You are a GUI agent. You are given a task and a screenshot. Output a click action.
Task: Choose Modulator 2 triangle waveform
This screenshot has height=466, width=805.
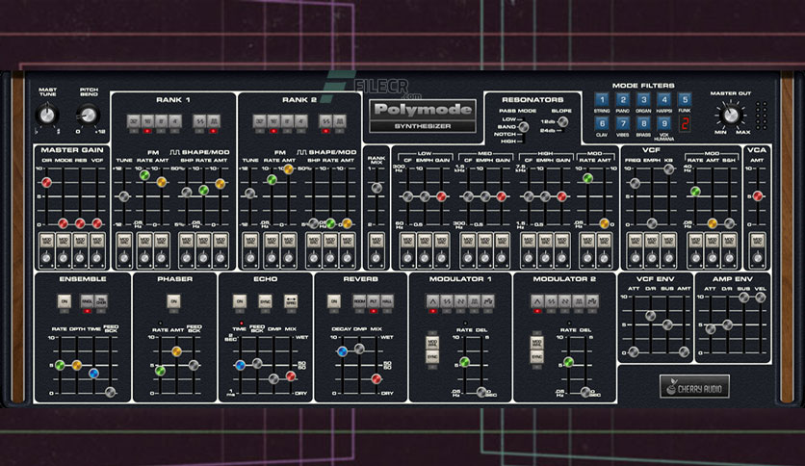[537, 301]
